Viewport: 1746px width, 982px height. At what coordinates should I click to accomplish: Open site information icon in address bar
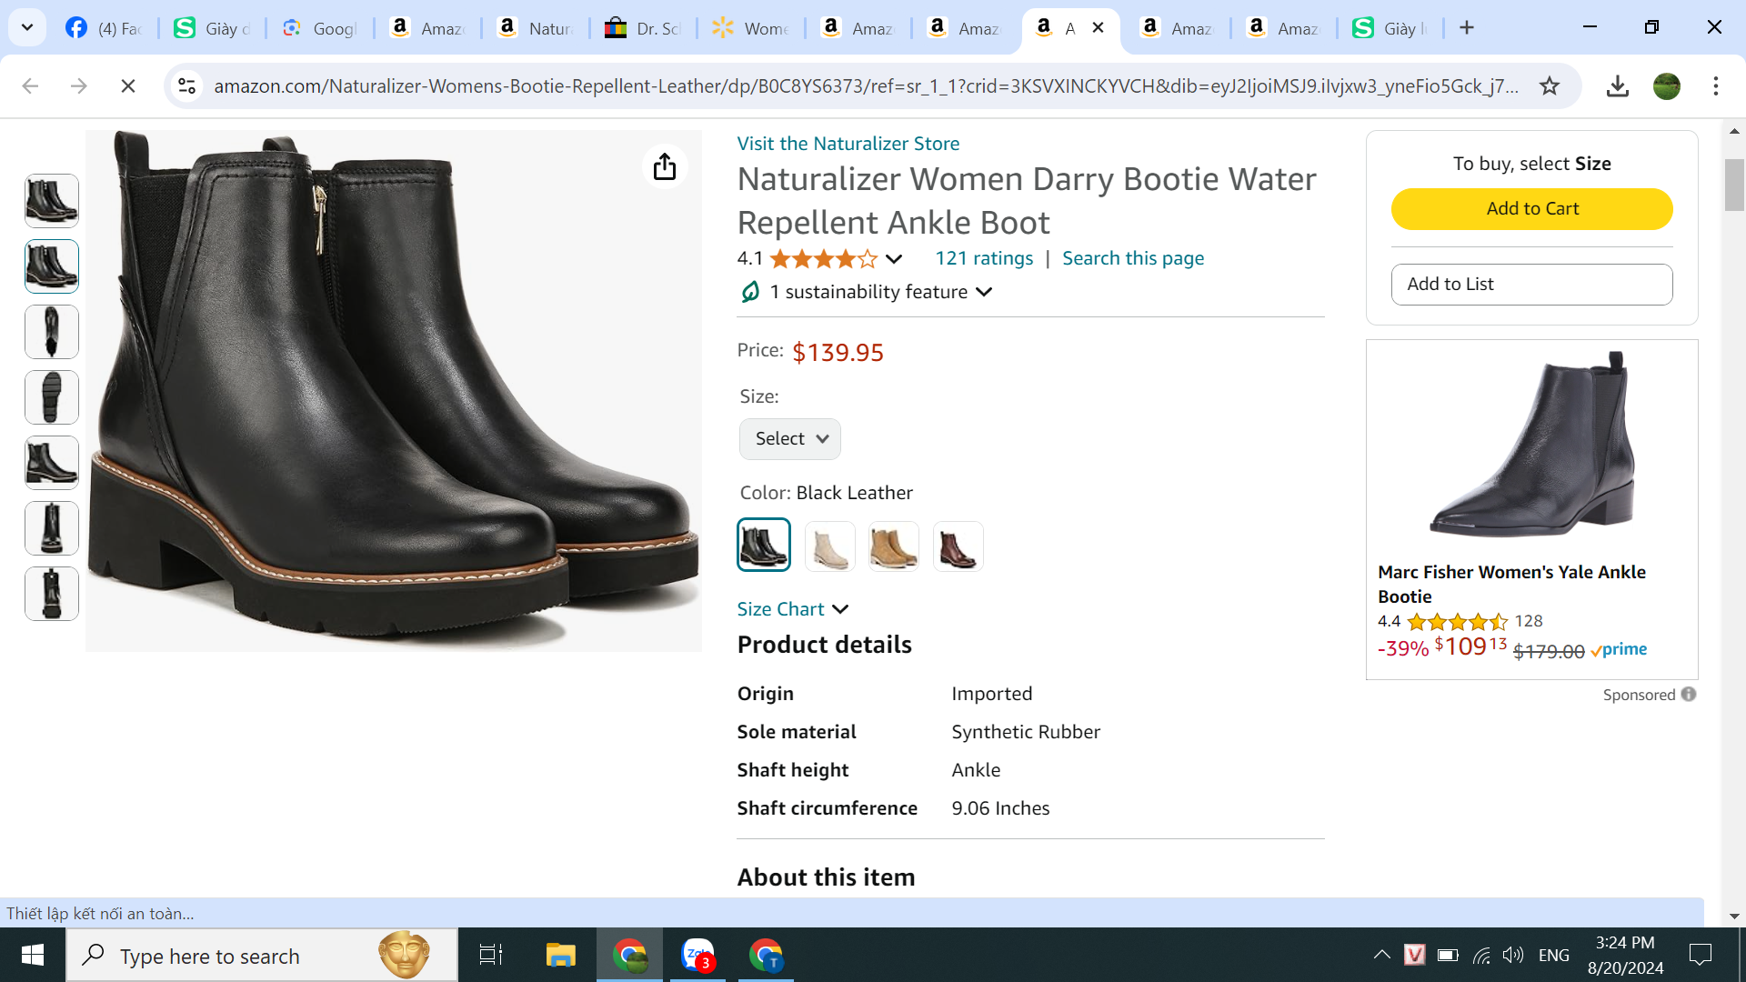click(x=187, y=86)
